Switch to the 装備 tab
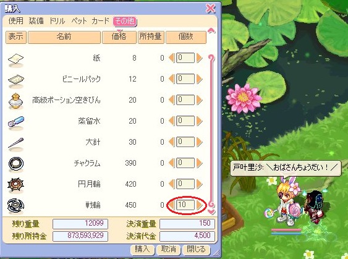Image resolution: width=348 pixels, height=259 pixels. coord(36,21)
